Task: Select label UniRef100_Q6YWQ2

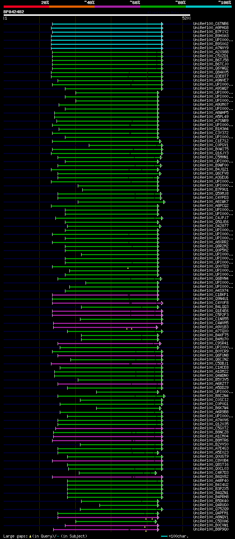Action: (x=211, y=68)
